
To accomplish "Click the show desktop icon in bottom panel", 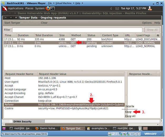I will [x=4, y=128].
